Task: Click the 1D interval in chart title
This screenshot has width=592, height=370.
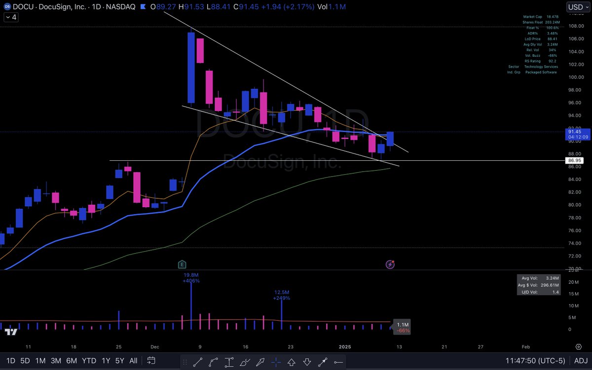Action: 96,6
